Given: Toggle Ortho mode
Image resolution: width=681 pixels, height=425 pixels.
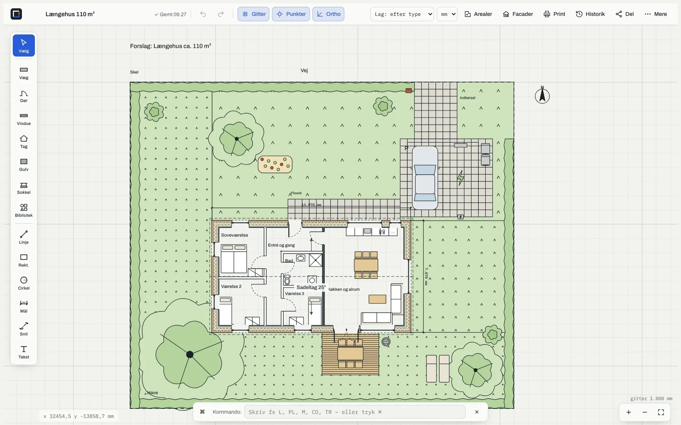Looking at the screenshot, I should 328,14.
